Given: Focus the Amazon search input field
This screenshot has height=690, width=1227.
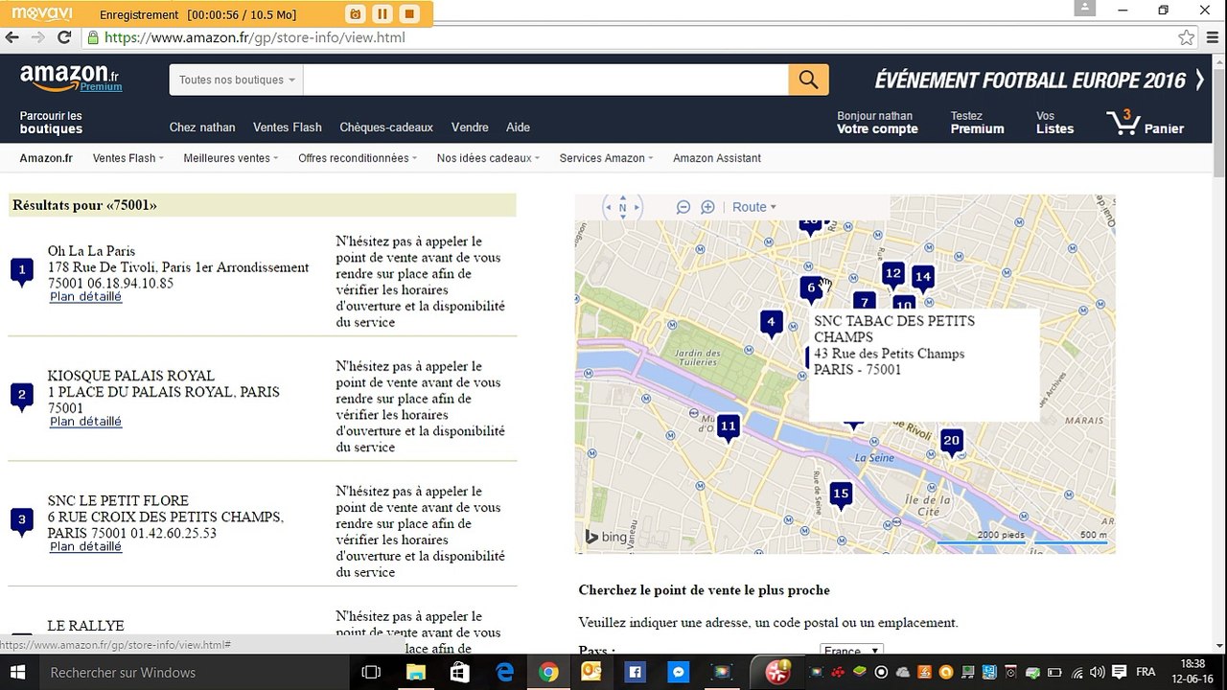Looking at the screenshot, I should [545, 80].
